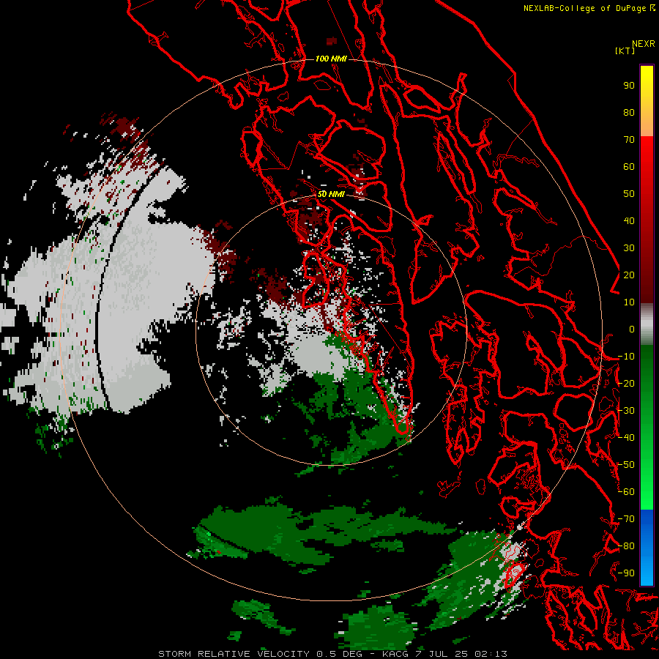Click the 80 value on velocity scale
659x659 pixels.
(x=629, y=112)
